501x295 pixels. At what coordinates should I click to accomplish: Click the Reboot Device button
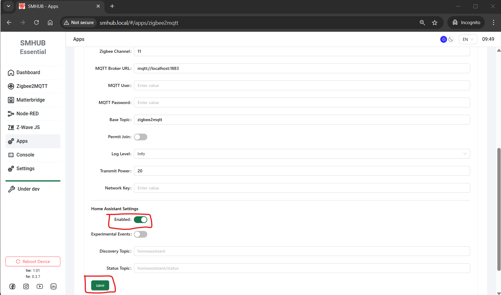click(33, 261)
